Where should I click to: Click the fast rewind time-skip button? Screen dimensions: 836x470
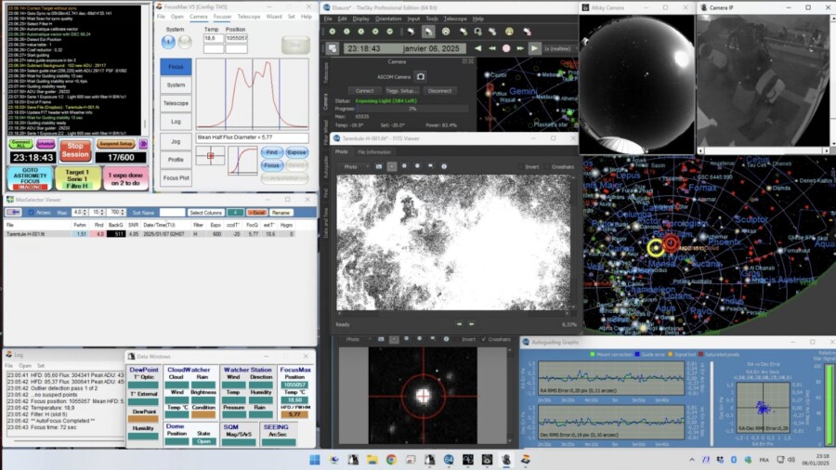pyautogui.click(x=491, y=48)
